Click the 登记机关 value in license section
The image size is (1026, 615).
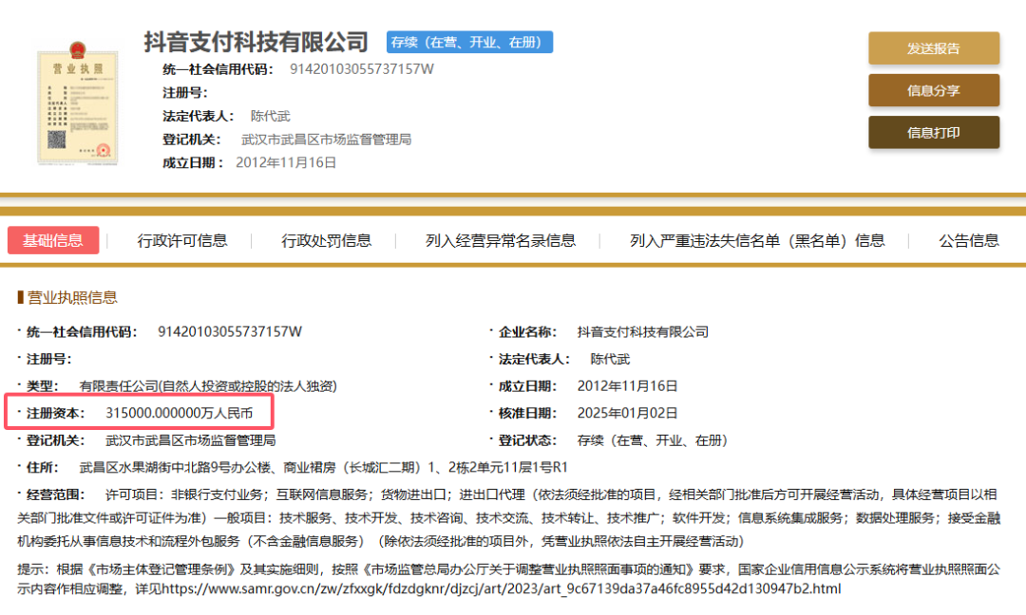click(190, 440)
